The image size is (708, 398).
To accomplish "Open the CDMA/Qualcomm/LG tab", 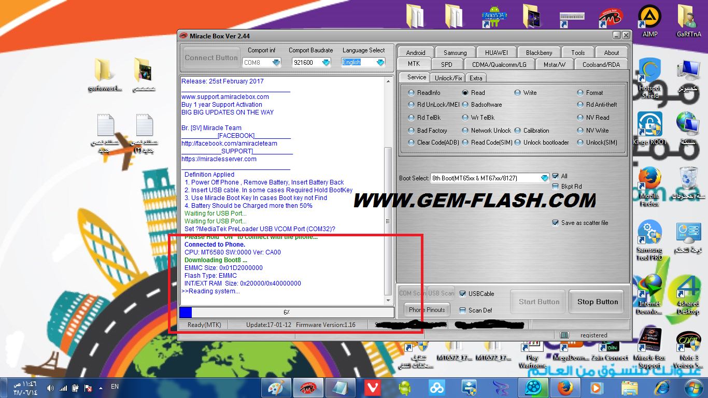I will [499, 64].
